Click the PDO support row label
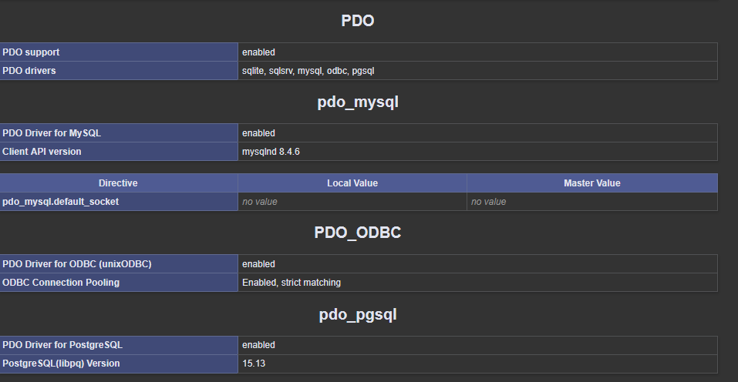Image resolution: width=738 pixels, height=382 pixels. [x=31, y=52]
